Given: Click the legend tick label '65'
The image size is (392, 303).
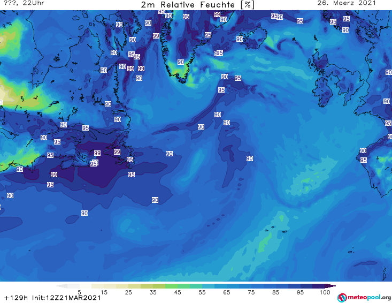Looking at the screenshot, I should click(x=227, y=292).
